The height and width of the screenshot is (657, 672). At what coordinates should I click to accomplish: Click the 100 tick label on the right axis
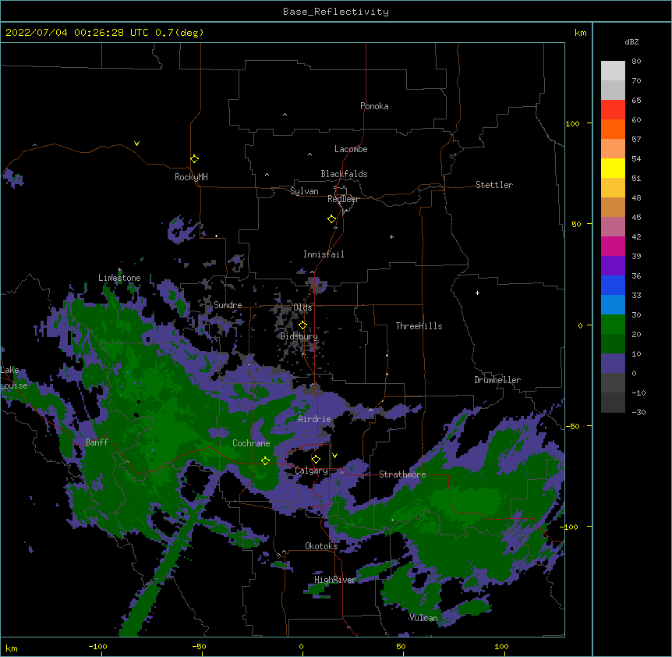(x=572, y=123)
